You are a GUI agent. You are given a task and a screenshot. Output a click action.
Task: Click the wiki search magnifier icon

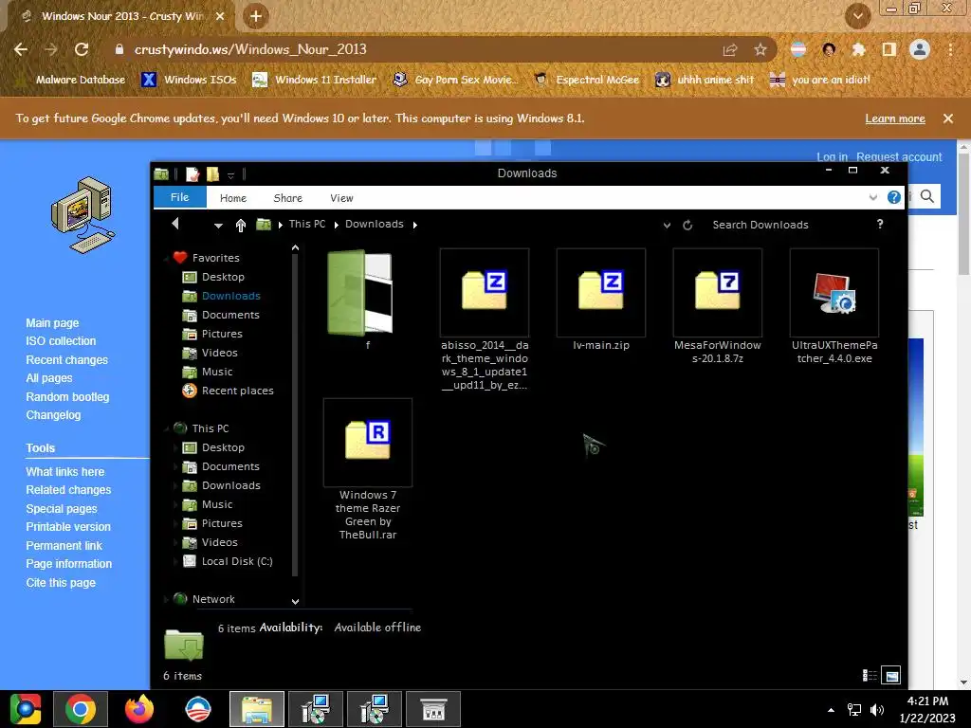(927, 196)
